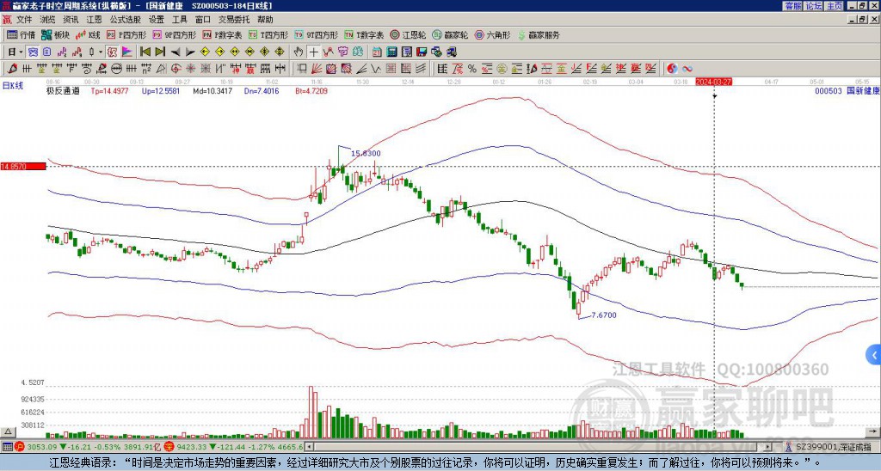Expand the 日 period dropdown arrow
This screenshot has width=881, height=471.
tap(22, 52)
